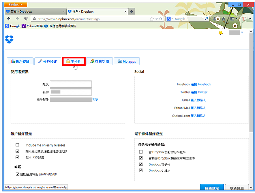Image resolution: width=255 pixels, height=193 pixels.
Task: Click the 取消變更 button
Action: pyautogui.click(x=237, y=187)
